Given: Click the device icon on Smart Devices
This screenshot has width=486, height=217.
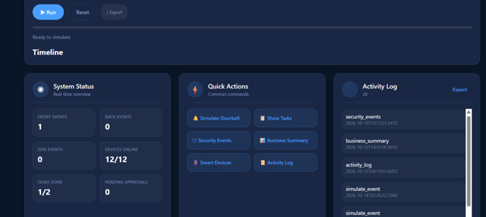Looking at the screenshot, I should coord(195,162).
